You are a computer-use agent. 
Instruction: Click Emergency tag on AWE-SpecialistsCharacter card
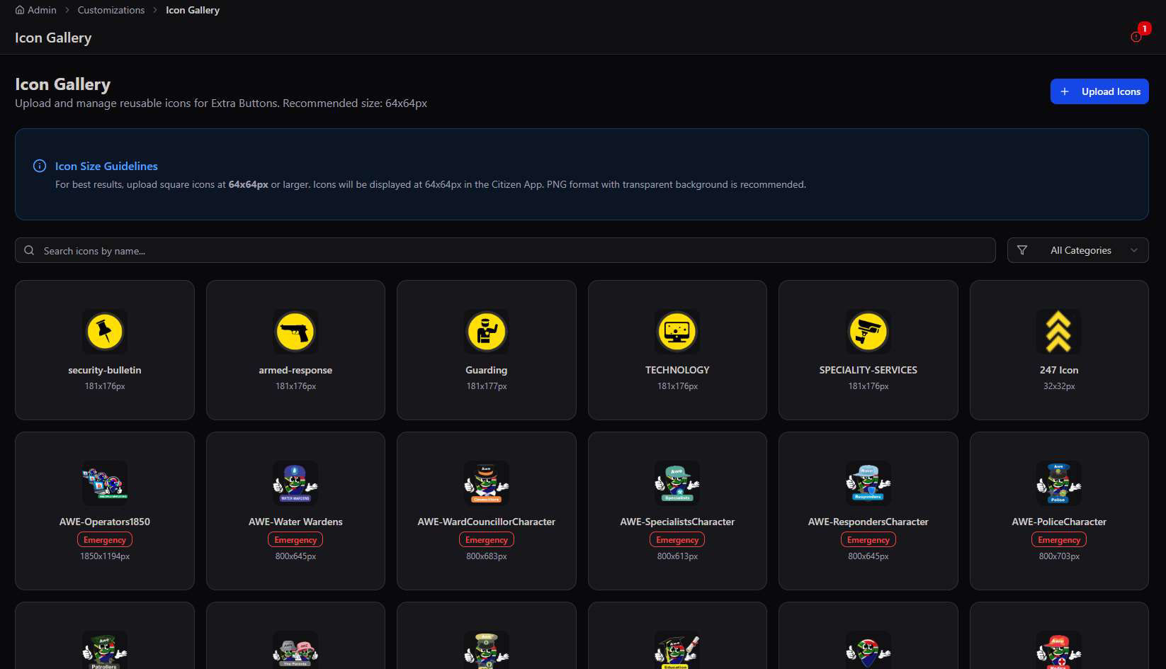tap(677, 540)
